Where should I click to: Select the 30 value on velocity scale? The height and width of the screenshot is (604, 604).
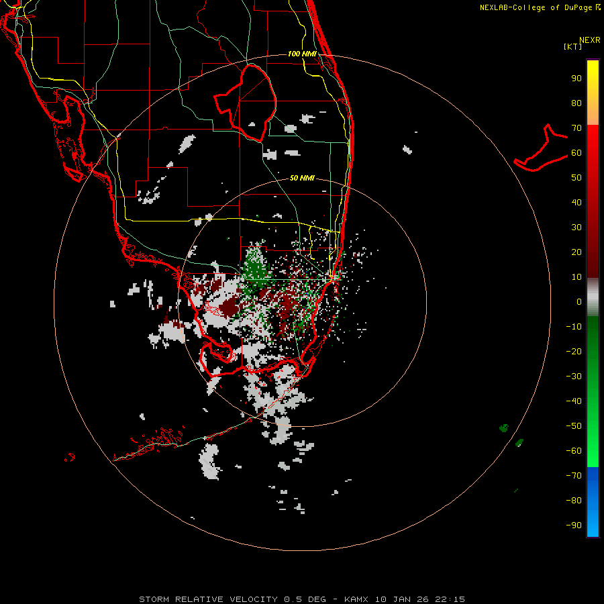(x=576, y=228)
